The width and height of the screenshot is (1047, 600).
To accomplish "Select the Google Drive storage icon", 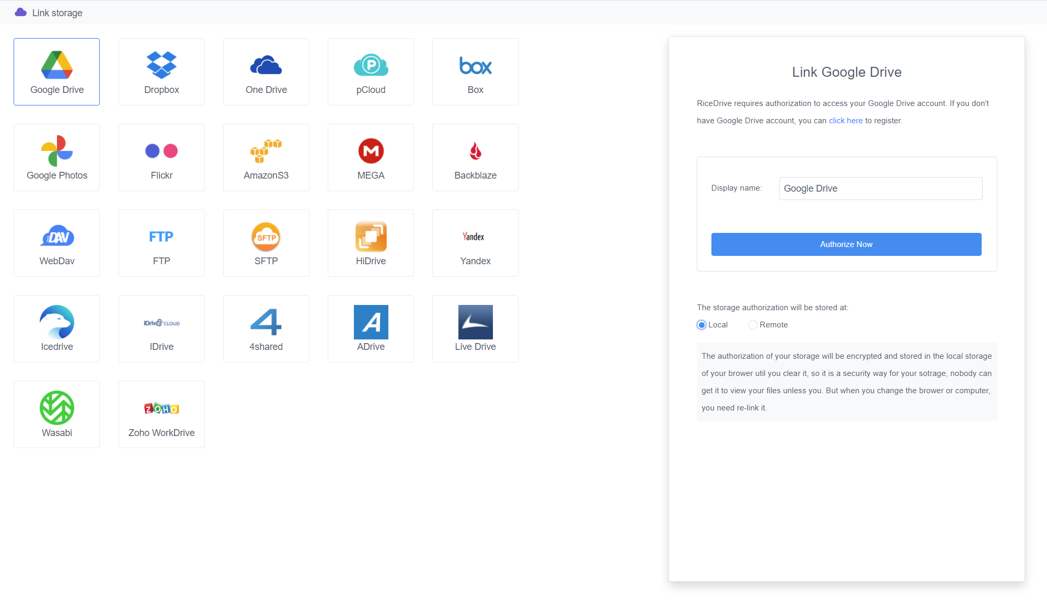I will point(57,65).
